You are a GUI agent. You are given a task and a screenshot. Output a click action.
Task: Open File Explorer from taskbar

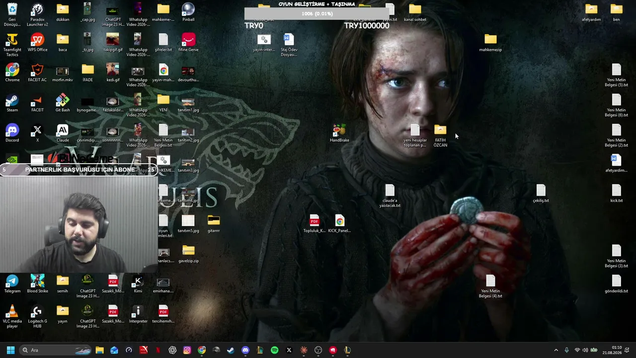(100, 350)
